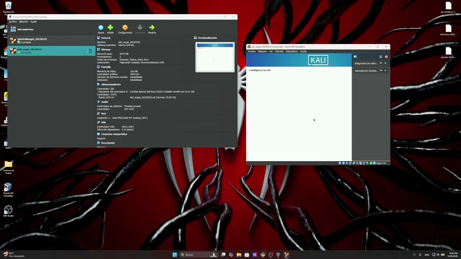Screen dimensions: 461x259
Task: Open File Explorer from the taskbar
Action: [x=239, y=255]
